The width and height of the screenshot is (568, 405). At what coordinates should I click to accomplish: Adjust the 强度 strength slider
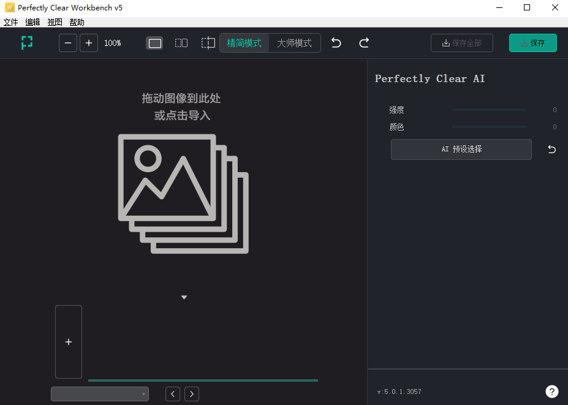point(489,110)
